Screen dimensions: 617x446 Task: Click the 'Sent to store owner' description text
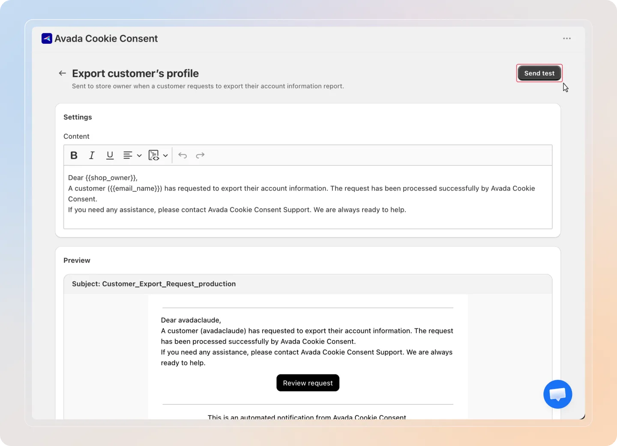click(x=208, y=86)
